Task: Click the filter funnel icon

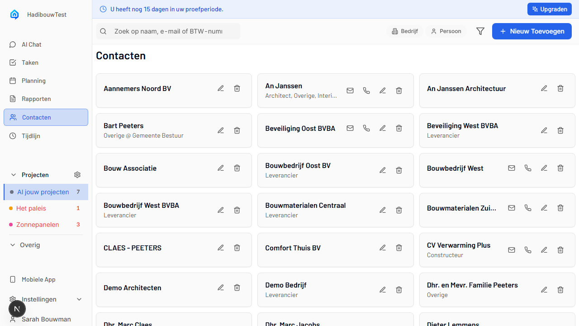Action: (480, 31)
